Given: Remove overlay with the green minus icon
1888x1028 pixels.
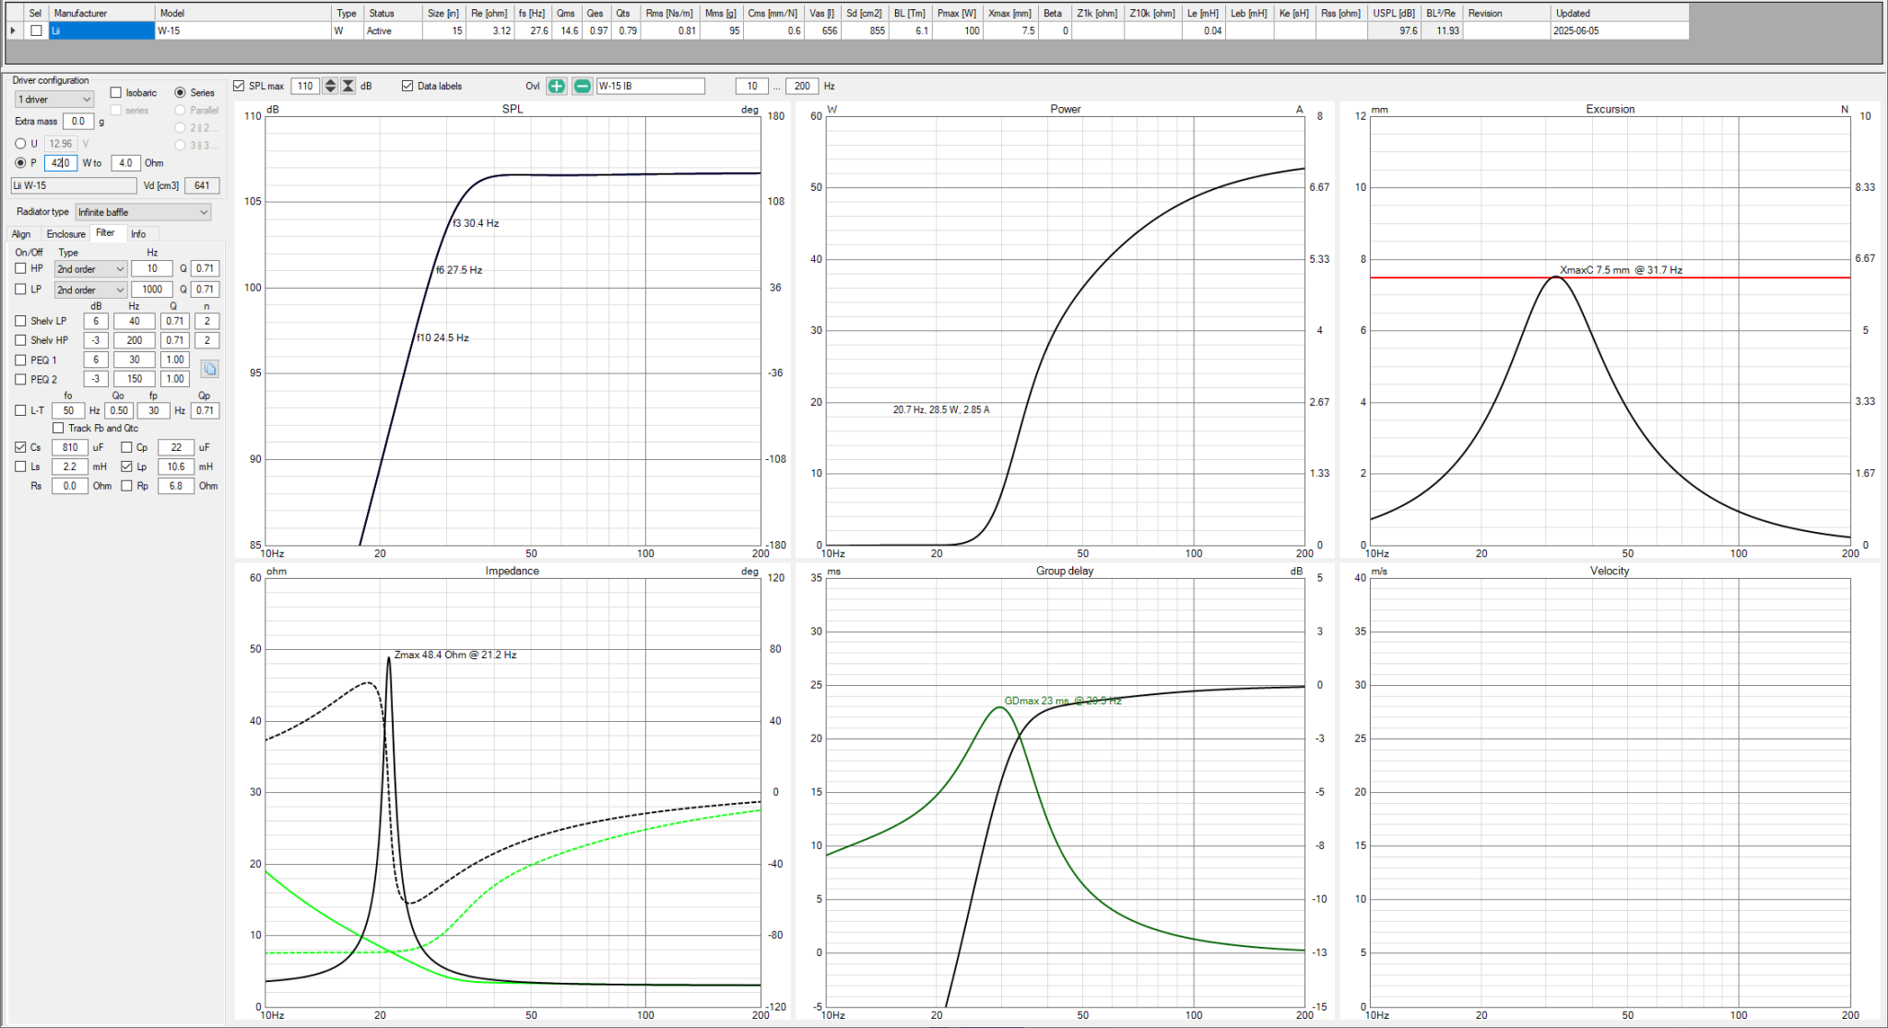Looking at the screenshot, I should (x=583, y=86).
